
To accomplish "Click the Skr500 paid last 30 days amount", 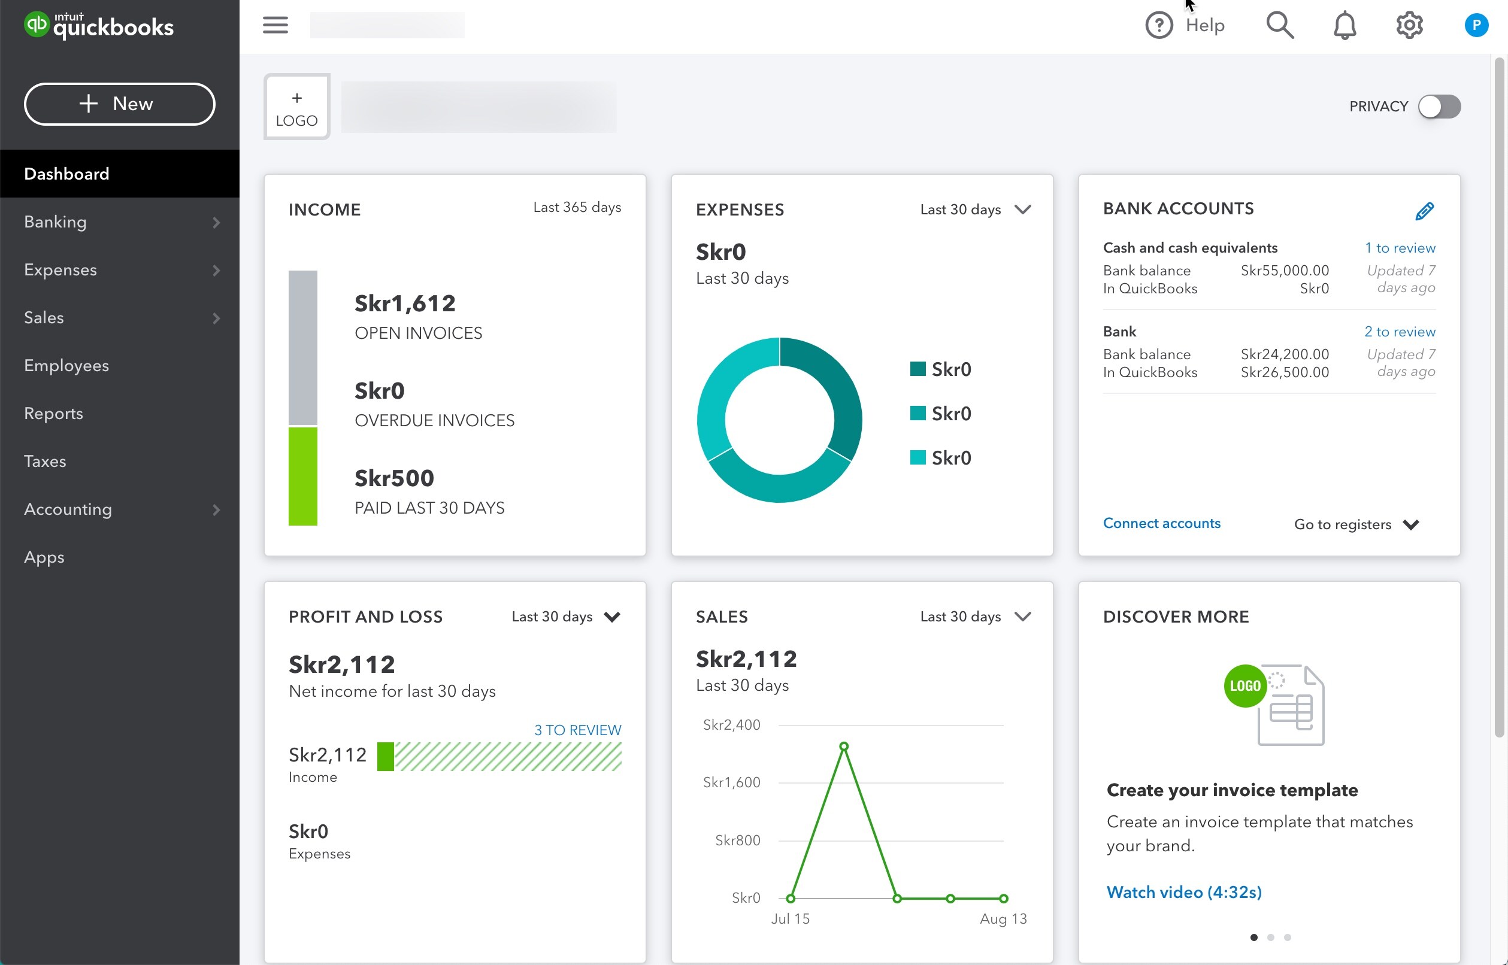I will click(394, 479).
